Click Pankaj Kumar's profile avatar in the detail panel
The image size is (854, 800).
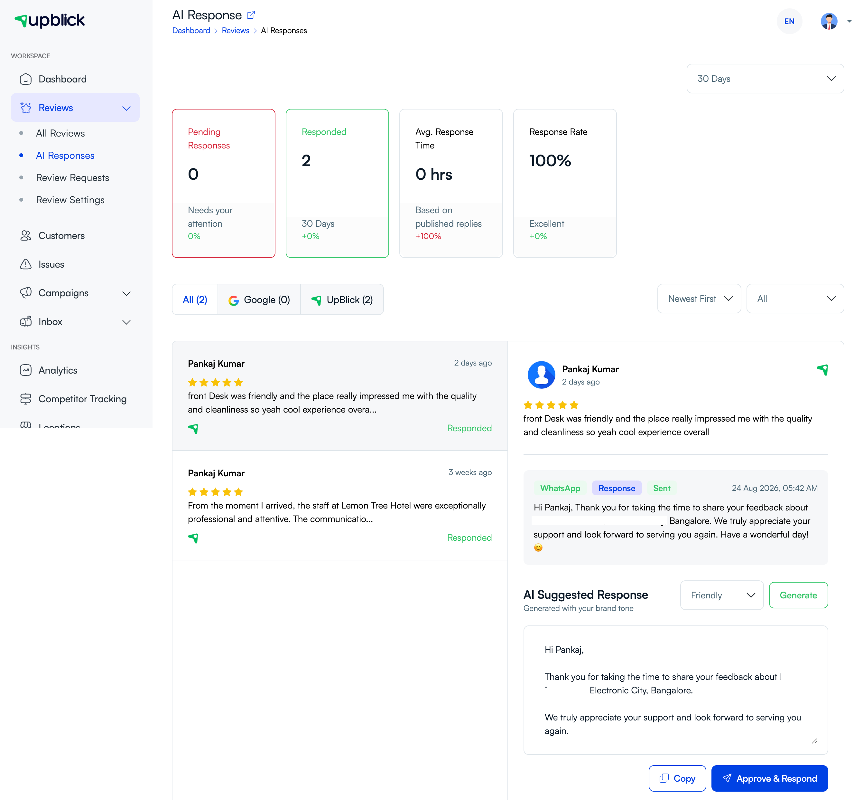tap(541, 375)
